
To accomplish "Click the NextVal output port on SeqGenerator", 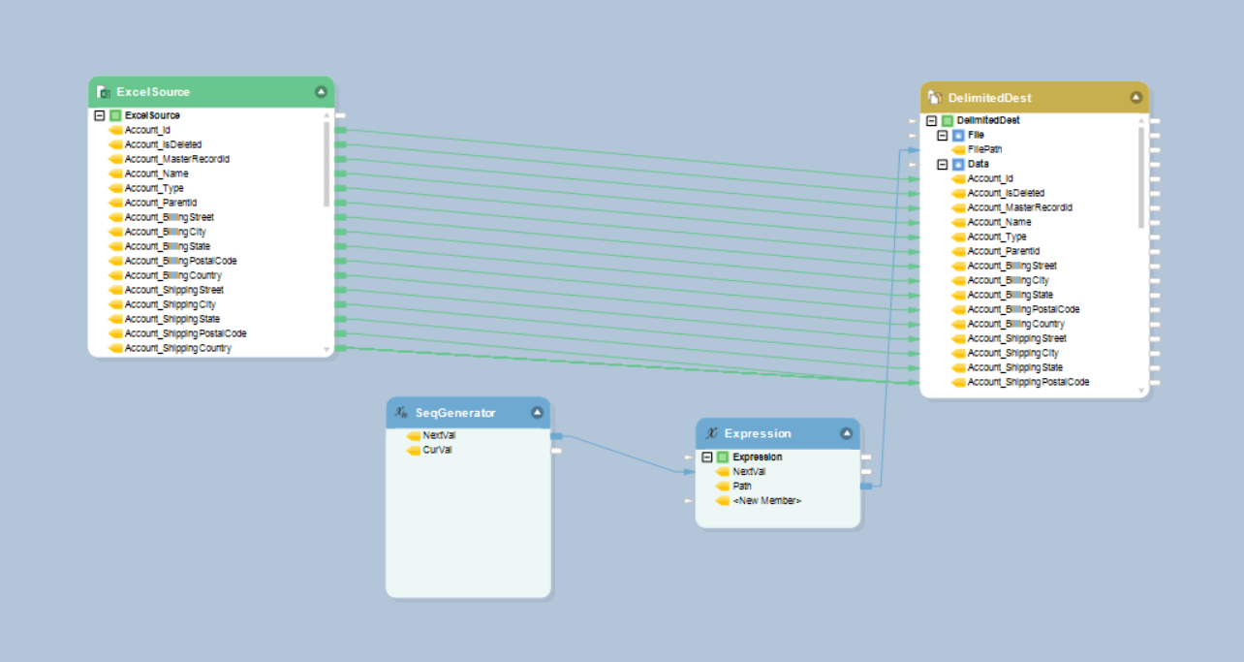I will [556, 436].
